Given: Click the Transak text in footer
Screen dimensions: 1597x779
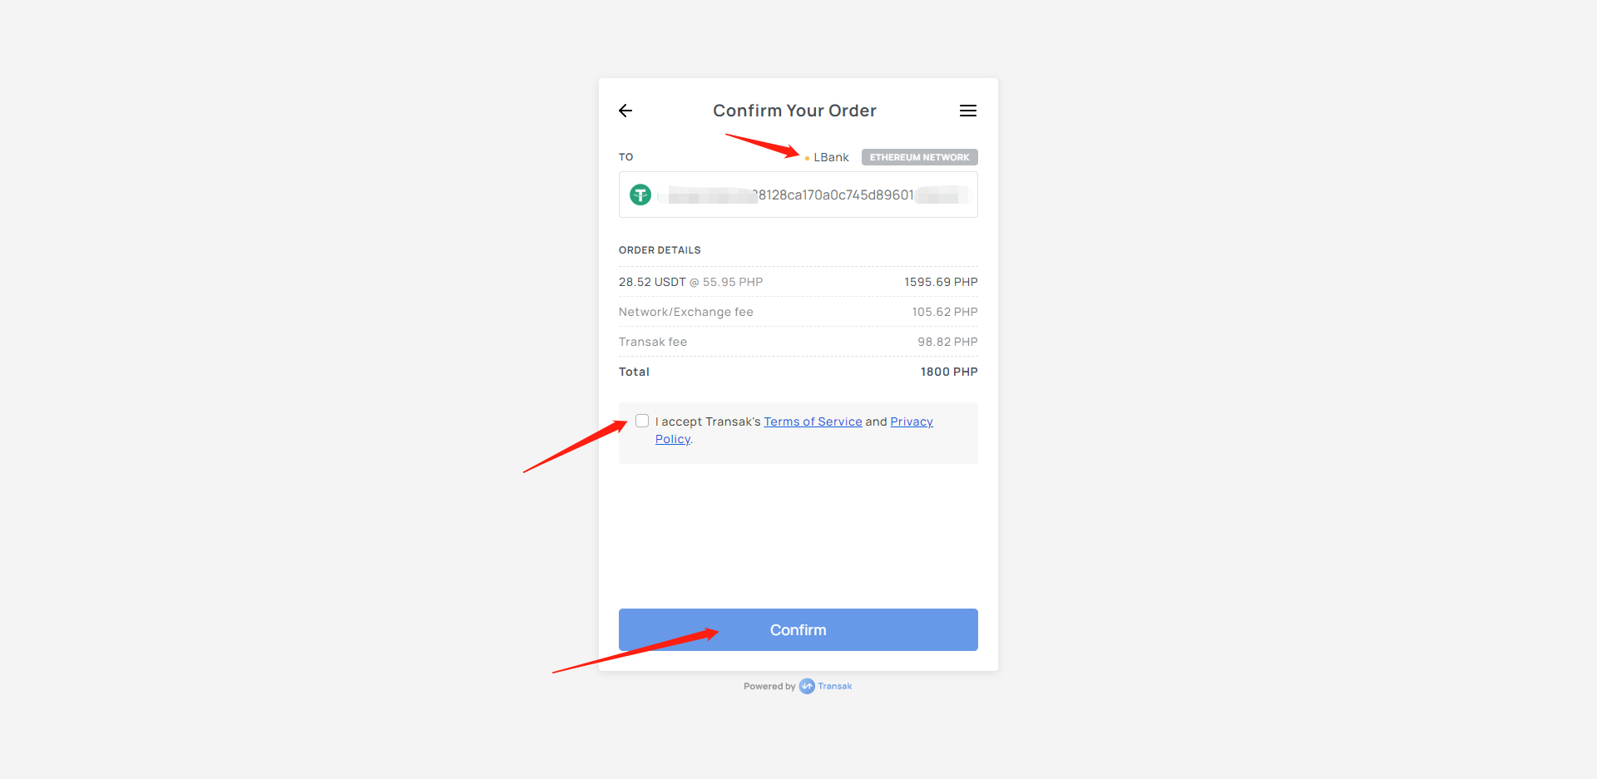Looking at the screenshot, I should 834,686.
